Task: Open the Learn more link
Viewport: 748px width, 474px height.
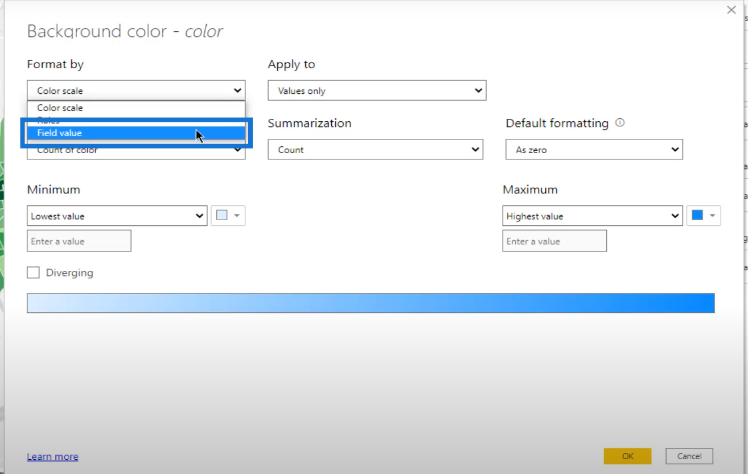Action: pyautogui.click(x=52, y=456)
